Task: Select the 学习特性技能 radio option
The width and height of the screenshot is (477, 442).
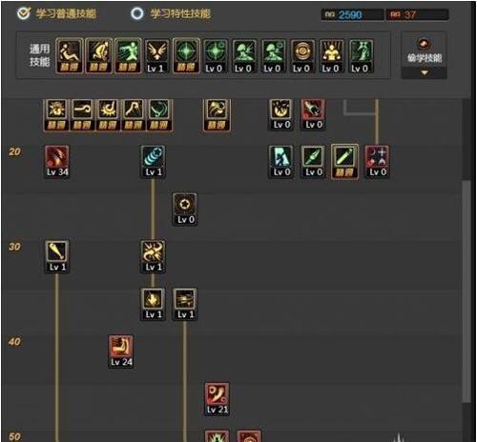Action: (x=171, y=13)
